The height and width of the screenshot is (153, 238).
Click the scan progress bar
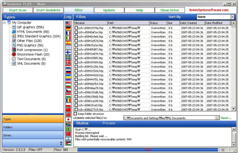click(148, 150)
